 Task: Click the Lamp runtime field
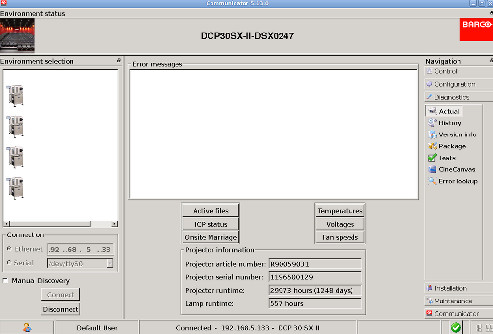(315, 303)
